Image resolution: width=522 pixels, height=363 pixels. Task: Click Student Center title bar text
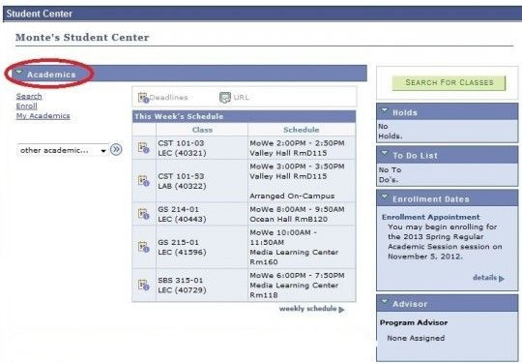pos(40,14)
